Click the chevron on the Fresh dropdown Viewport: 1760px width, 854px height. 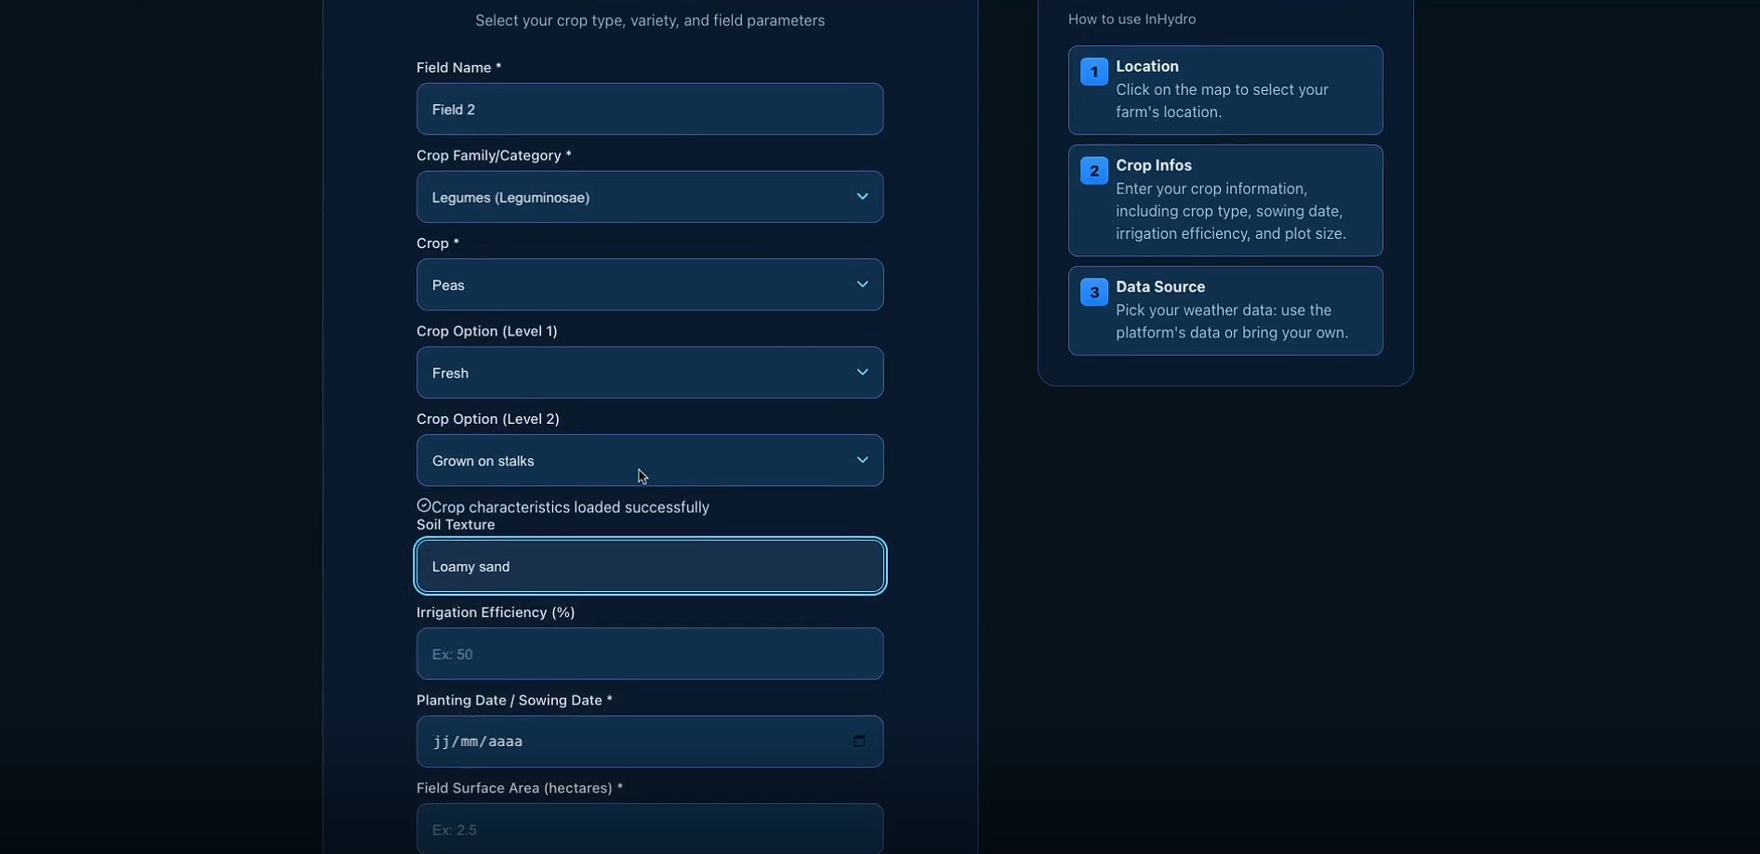862,373
